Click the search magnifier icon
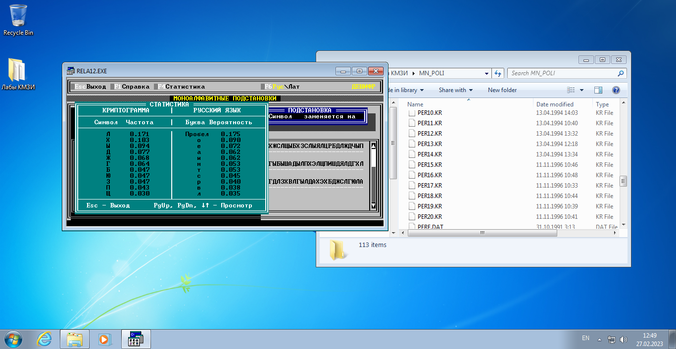The width and height of the screenshot is (676, 349). [621, 73]
